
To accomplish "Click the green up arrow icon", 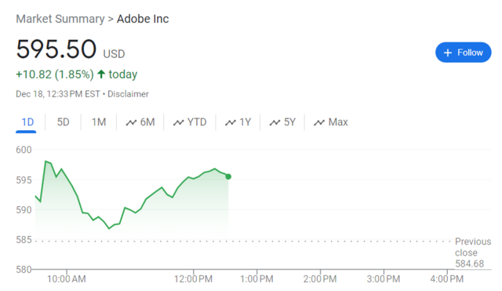I will point(101,75).
